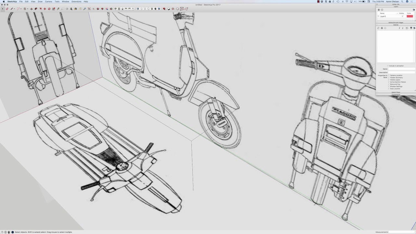The image size is (416, 234).
Task: Expand the Layers panel details arrow
Action: pos(414,10)
